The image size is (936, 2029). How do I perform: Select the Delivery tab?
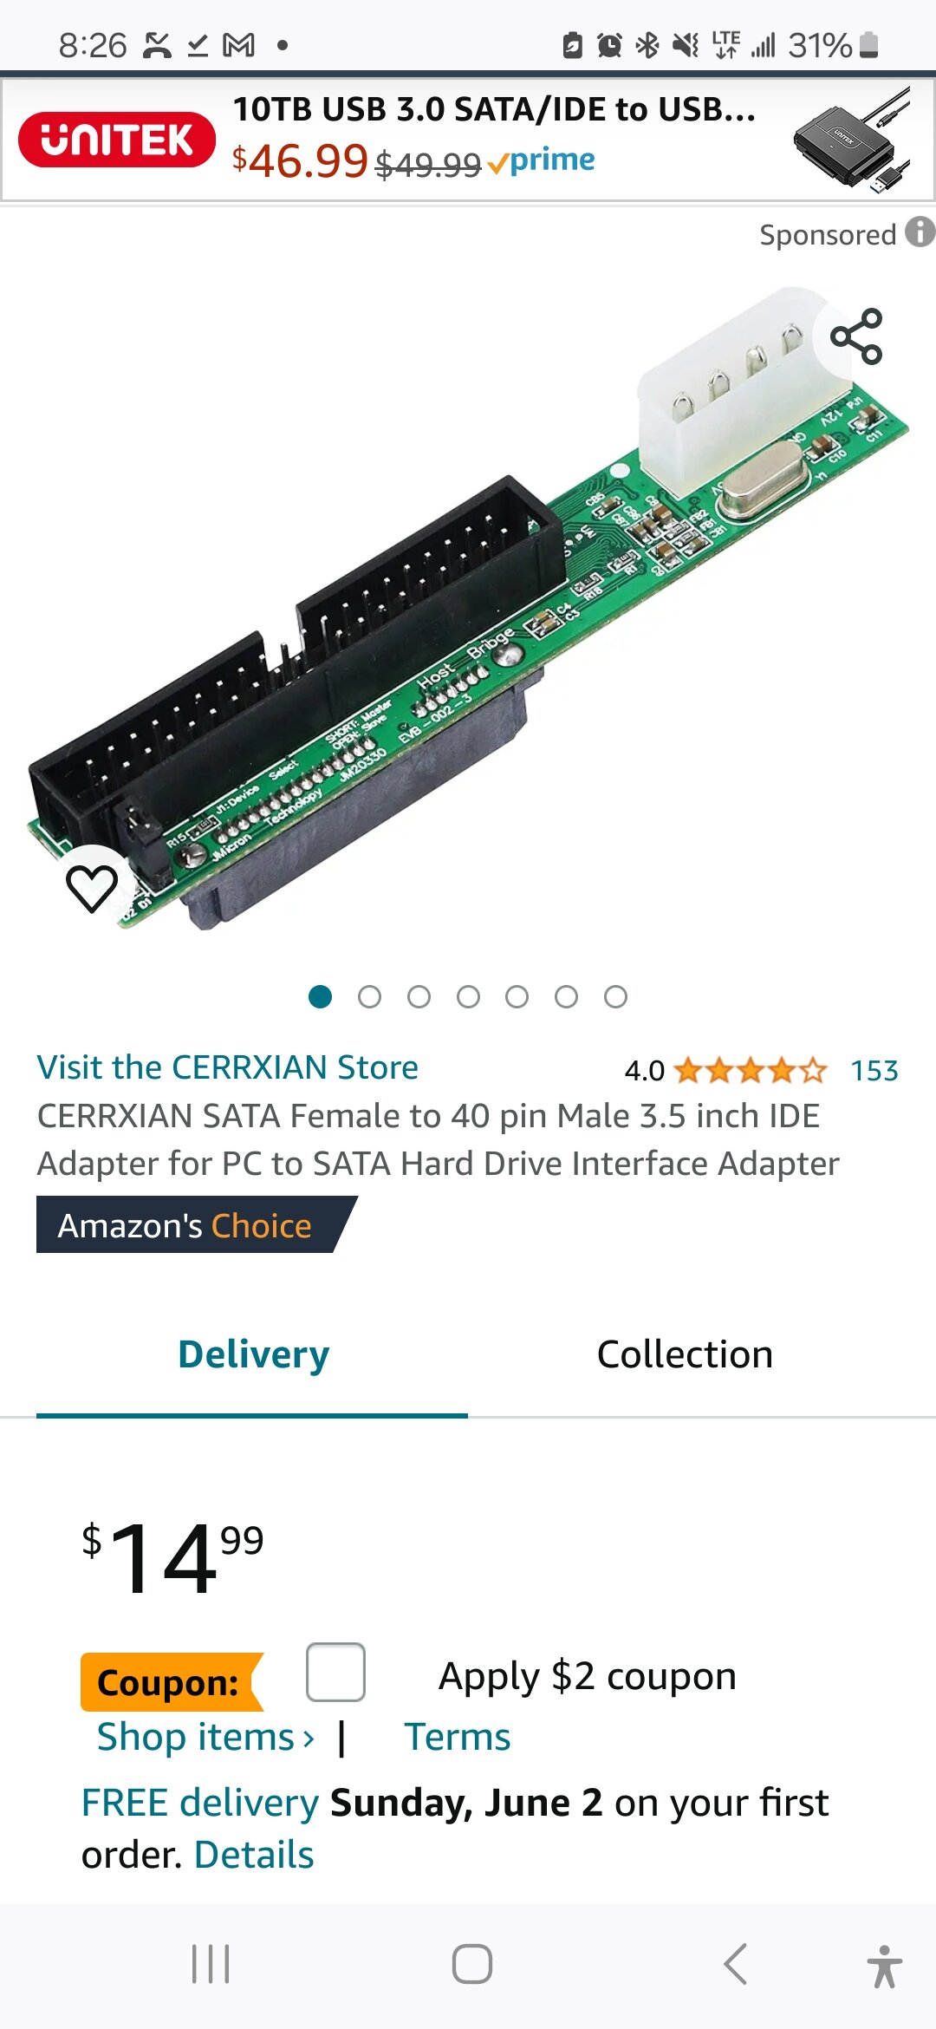pos(253,1354)
